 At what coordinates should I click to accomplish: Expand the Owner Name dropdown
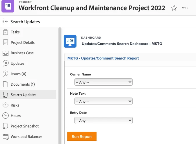pyautogui.click(x=103, y=82)
